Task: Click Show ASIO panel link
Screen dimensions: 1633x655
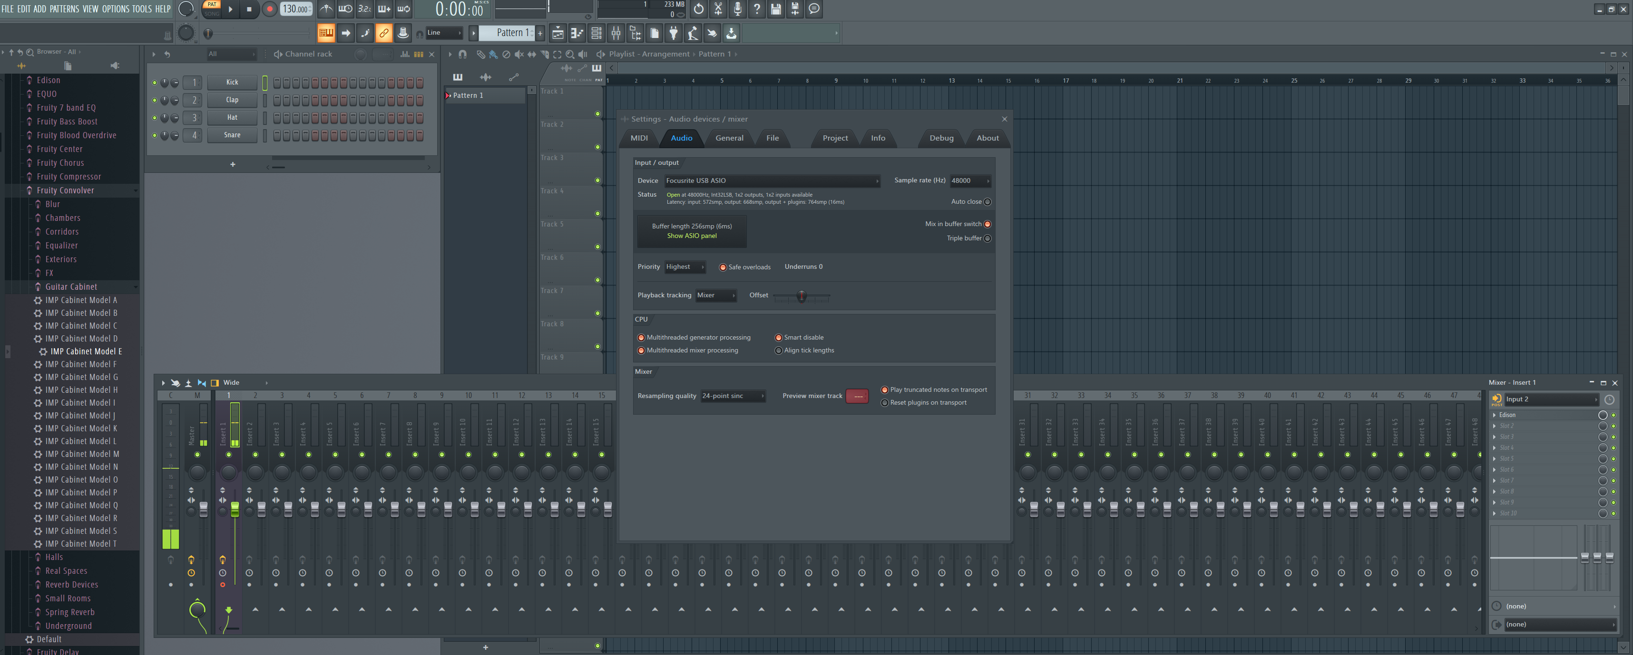Action: tap(692, 236)
